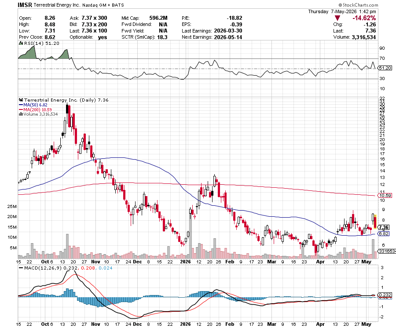Viewport: 396px width, 328px height.
Task: Click the 0.024 MACD histogram value
Action: 105,268
